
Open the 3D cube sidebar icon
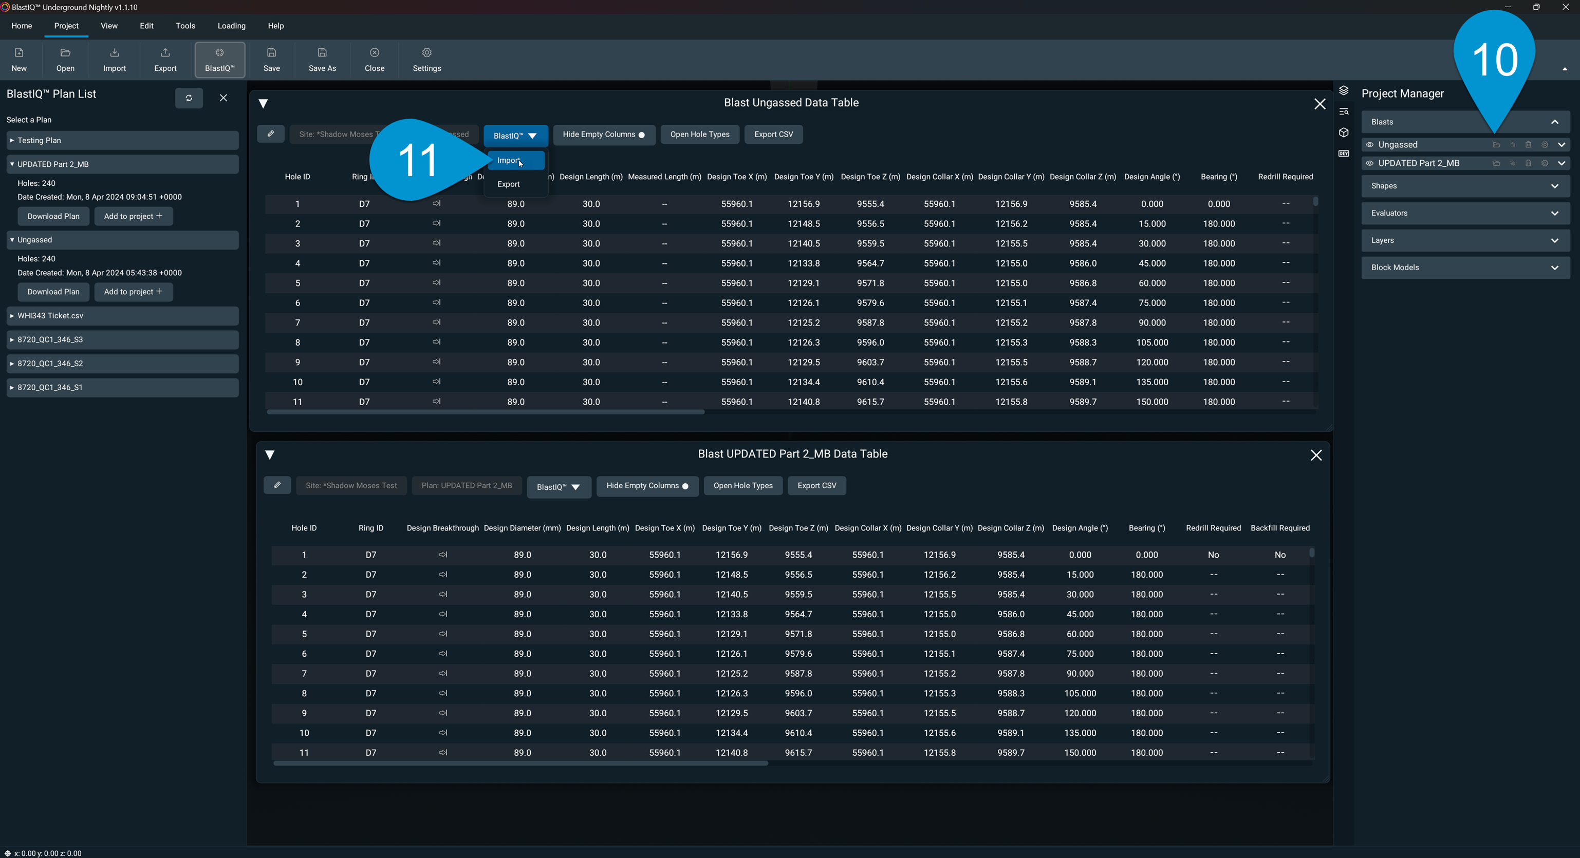(x=1343, y=132)
